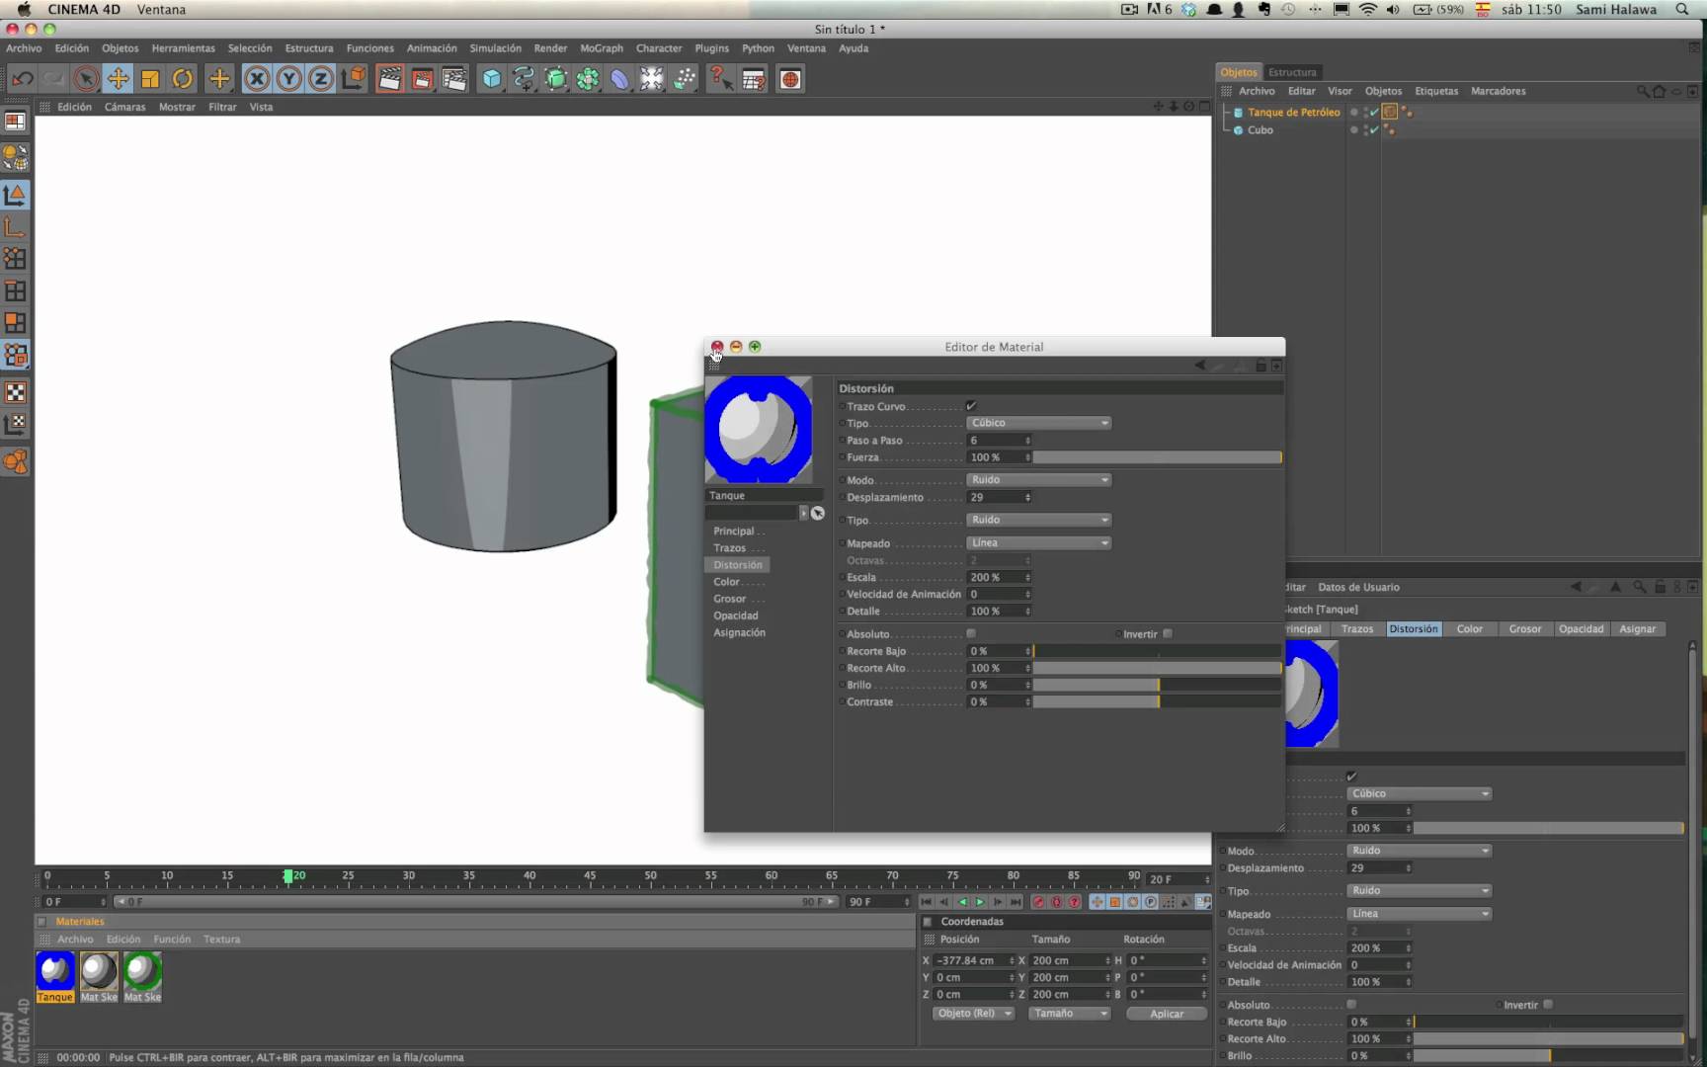Activate the Scale tool
This screenshot has width=1707, height=1067.
(150, 79)
